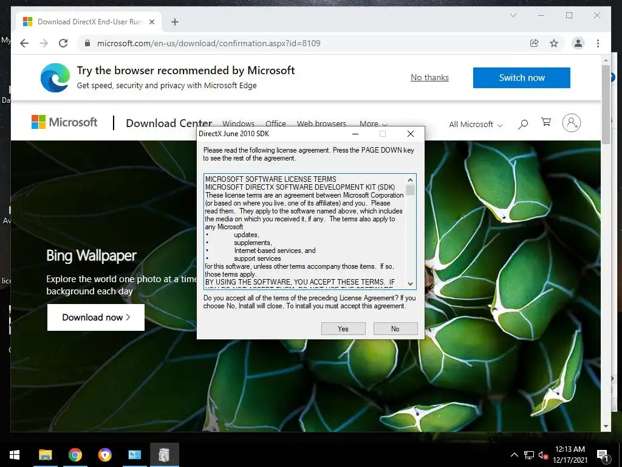Sign in via the account icon
Image resolution: width=622 pixels, height=467 pixels.
[571, 123]
